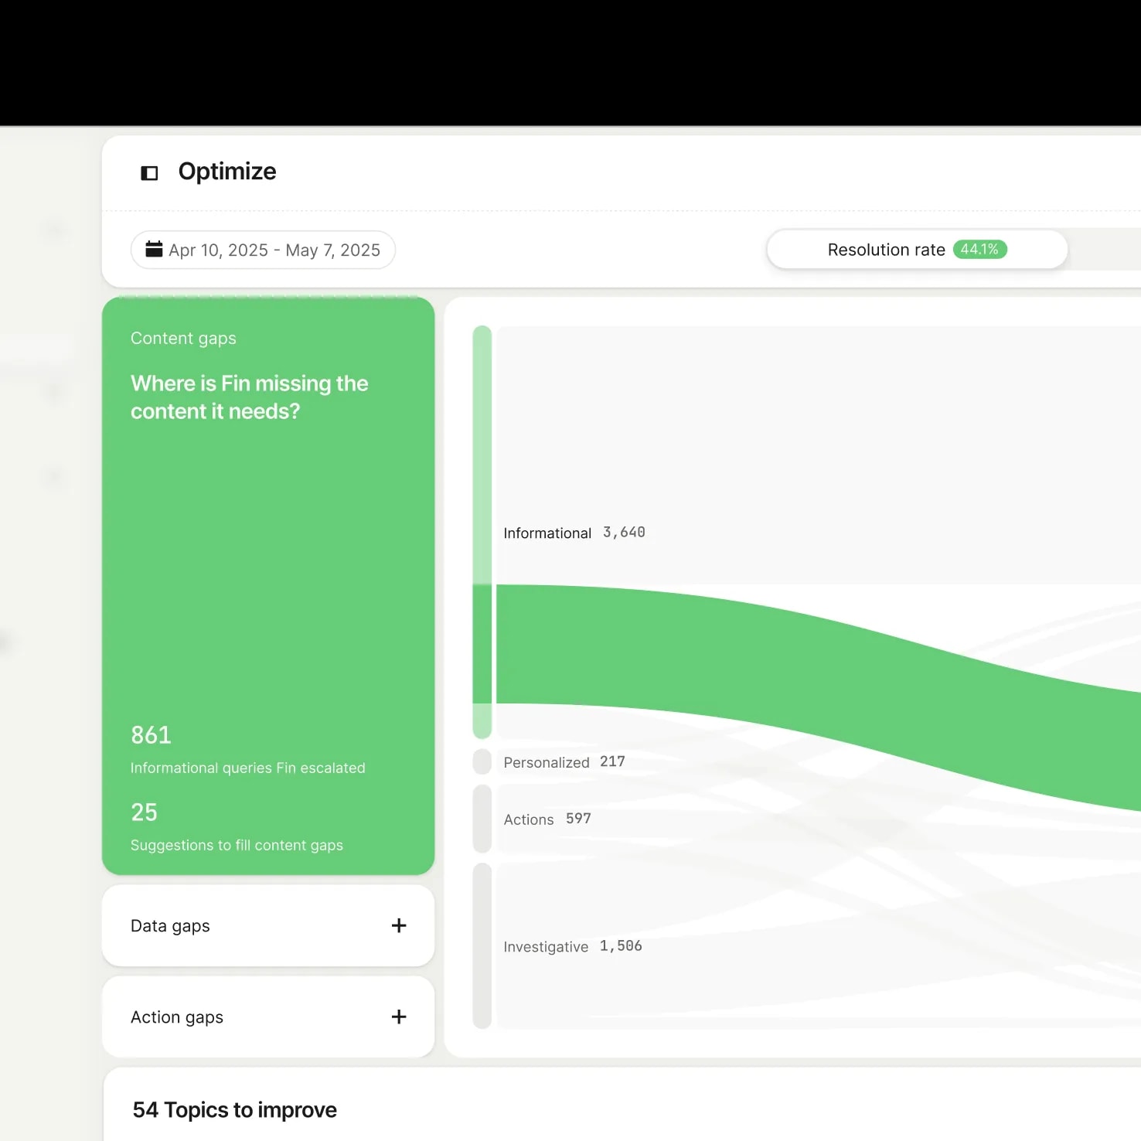Image resolution: width=1141 pixels, height=1141 pixels.
Task: Click the 54 Topics to improve heading
Action: point(234,1110)
